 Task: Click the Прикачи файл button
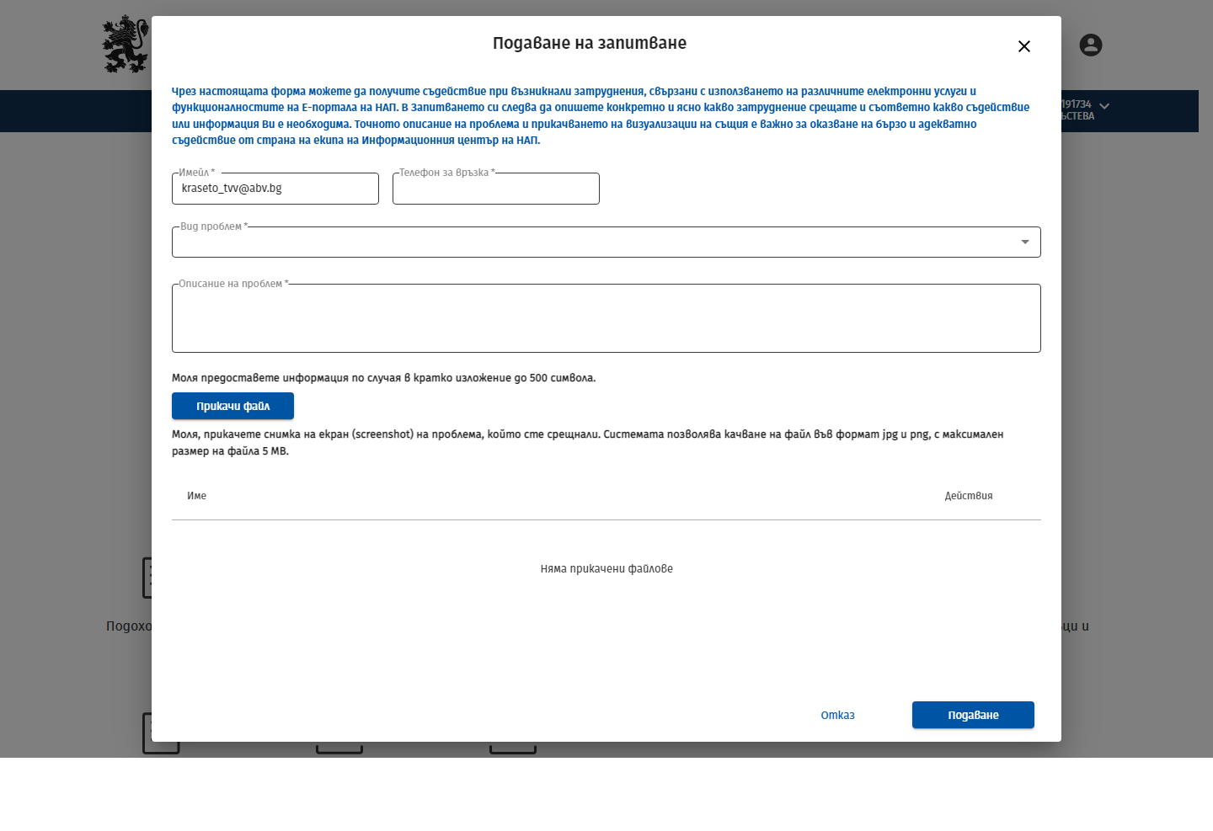coord(232,406)
